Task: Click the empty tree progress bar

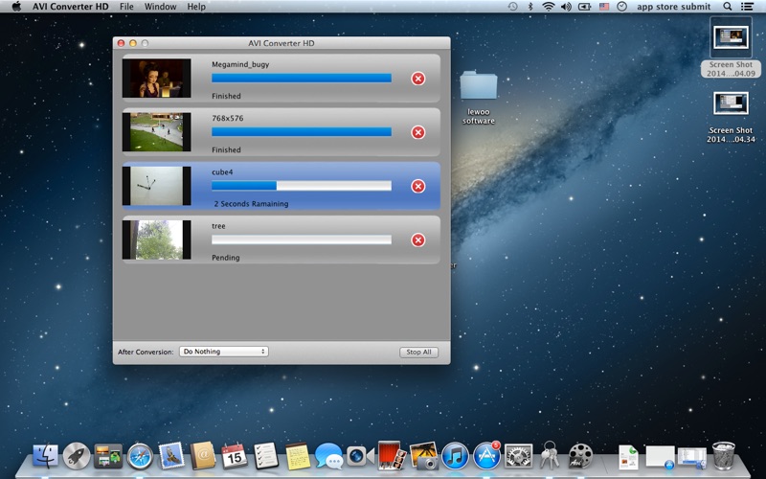Action: 302,239
